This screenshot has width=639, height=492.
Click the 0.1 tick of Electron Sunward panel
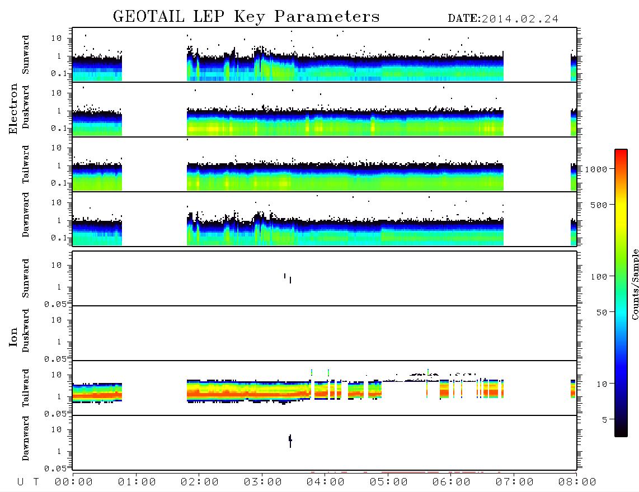pyautogui.click(x=59, y=73)
